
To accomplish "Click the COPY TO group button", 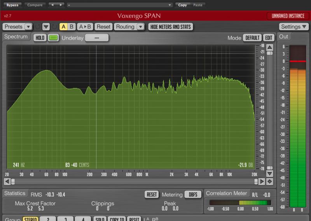I will [x=117, y=219].
